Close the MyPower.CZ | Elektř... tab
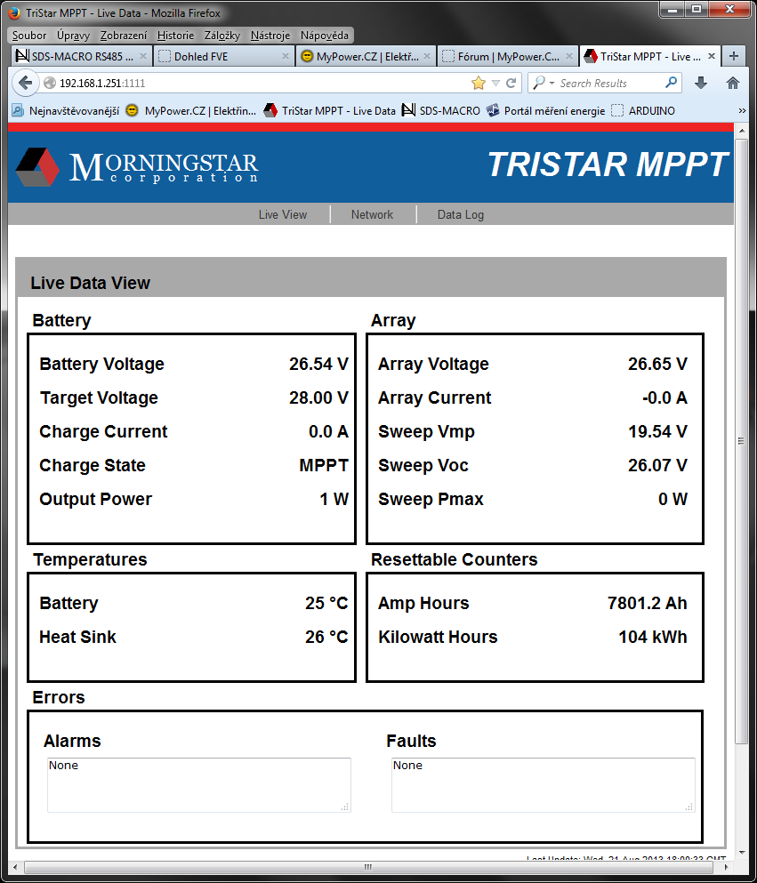 pos(427,56)
